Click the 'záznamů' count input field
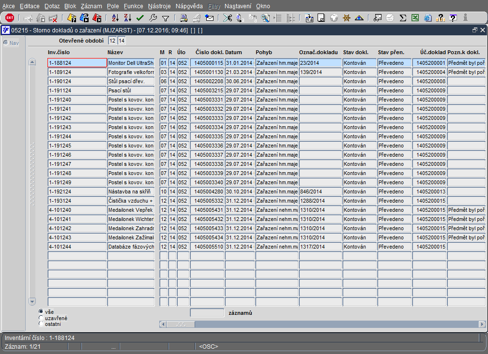The image size is (488, 354). (x=207, y=313)
